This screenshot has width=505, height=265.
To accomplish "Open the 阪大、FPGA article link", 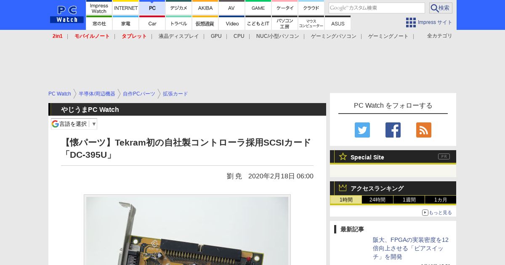I will [411, 248].
